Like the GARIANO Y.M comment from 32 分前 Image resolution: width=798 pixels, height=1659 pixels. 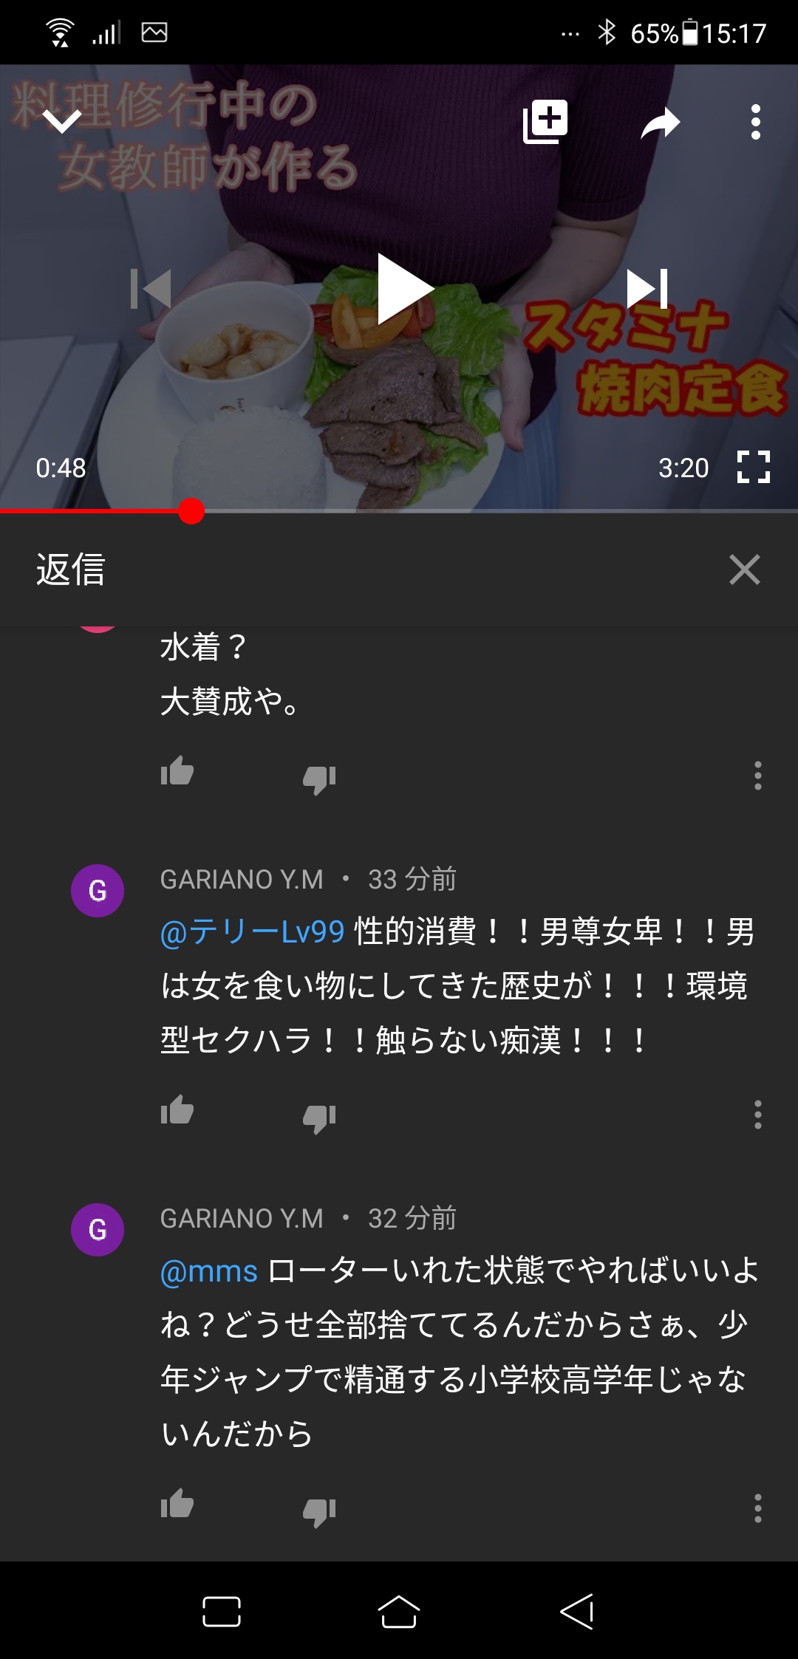[x=177, y=1504]
